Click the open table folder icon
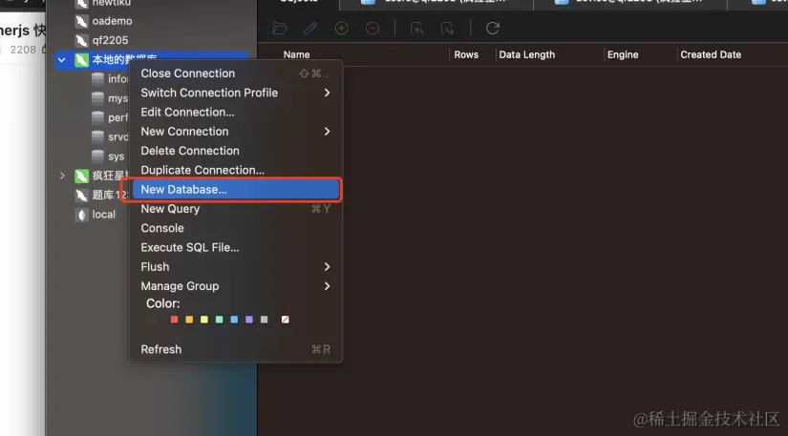The image size is (788, 436). pyautogui.click(x=280, y=28)
